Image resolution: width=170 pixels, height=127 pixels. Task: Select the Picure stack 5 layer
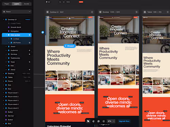[13, 108]
